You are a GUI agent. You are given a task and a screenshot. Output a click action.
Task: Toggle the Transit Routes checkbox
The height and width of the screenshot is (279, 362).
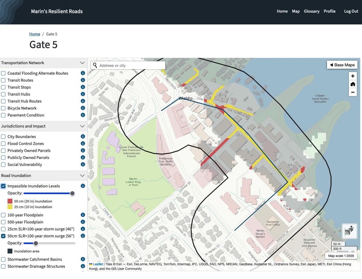pyautogui.click(x=3, y=80)
